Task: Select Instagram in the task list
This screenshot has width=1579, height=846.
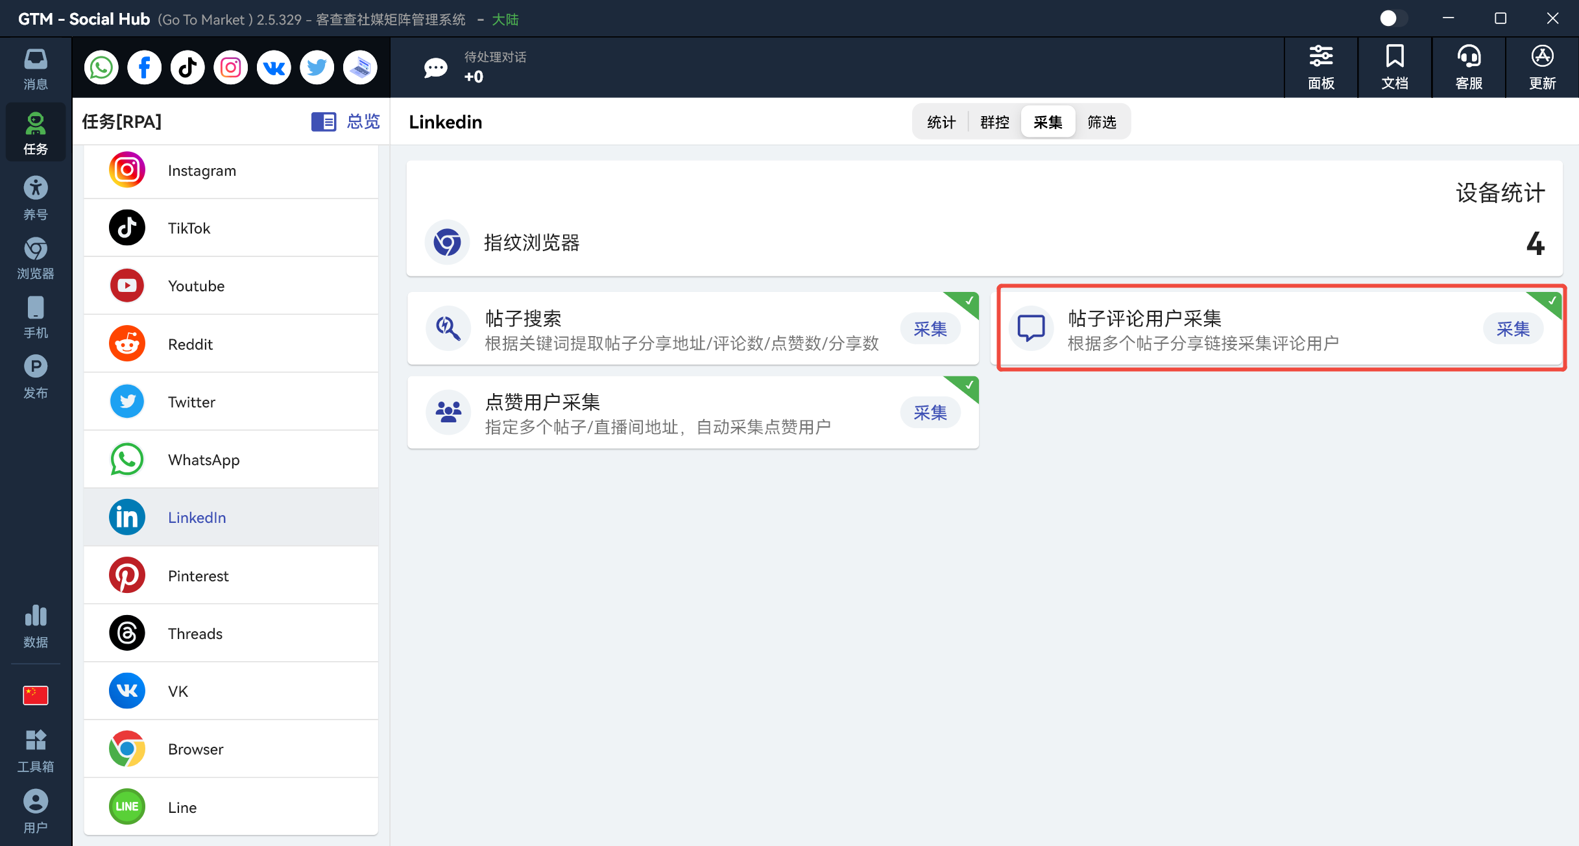Action: point(231,170)
